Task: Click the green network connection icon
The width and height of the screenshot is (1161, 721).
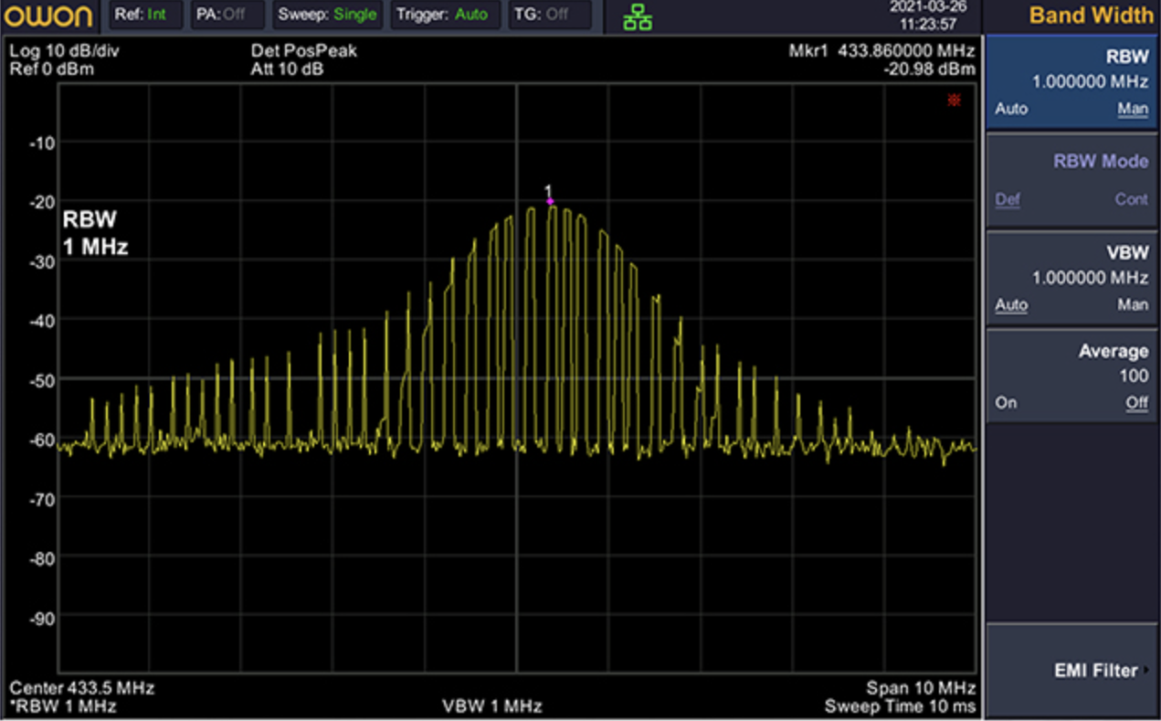Action: pyautogui.click(x=638, y=16)
